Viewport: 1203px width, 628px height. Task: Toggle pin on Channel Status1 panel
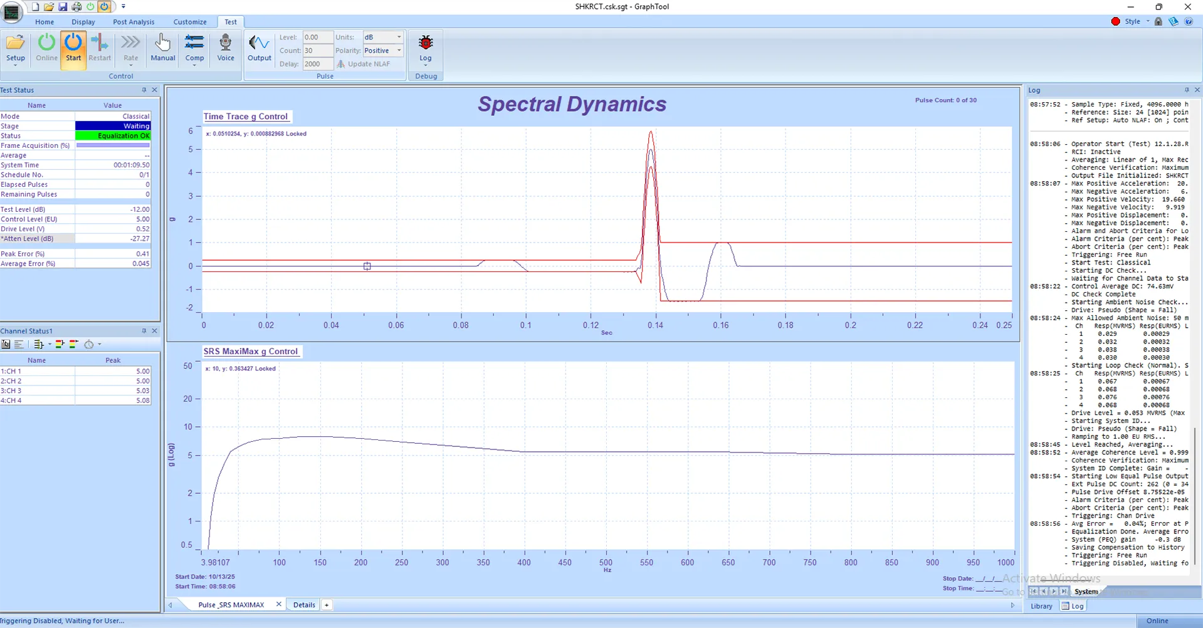(144, 331)
